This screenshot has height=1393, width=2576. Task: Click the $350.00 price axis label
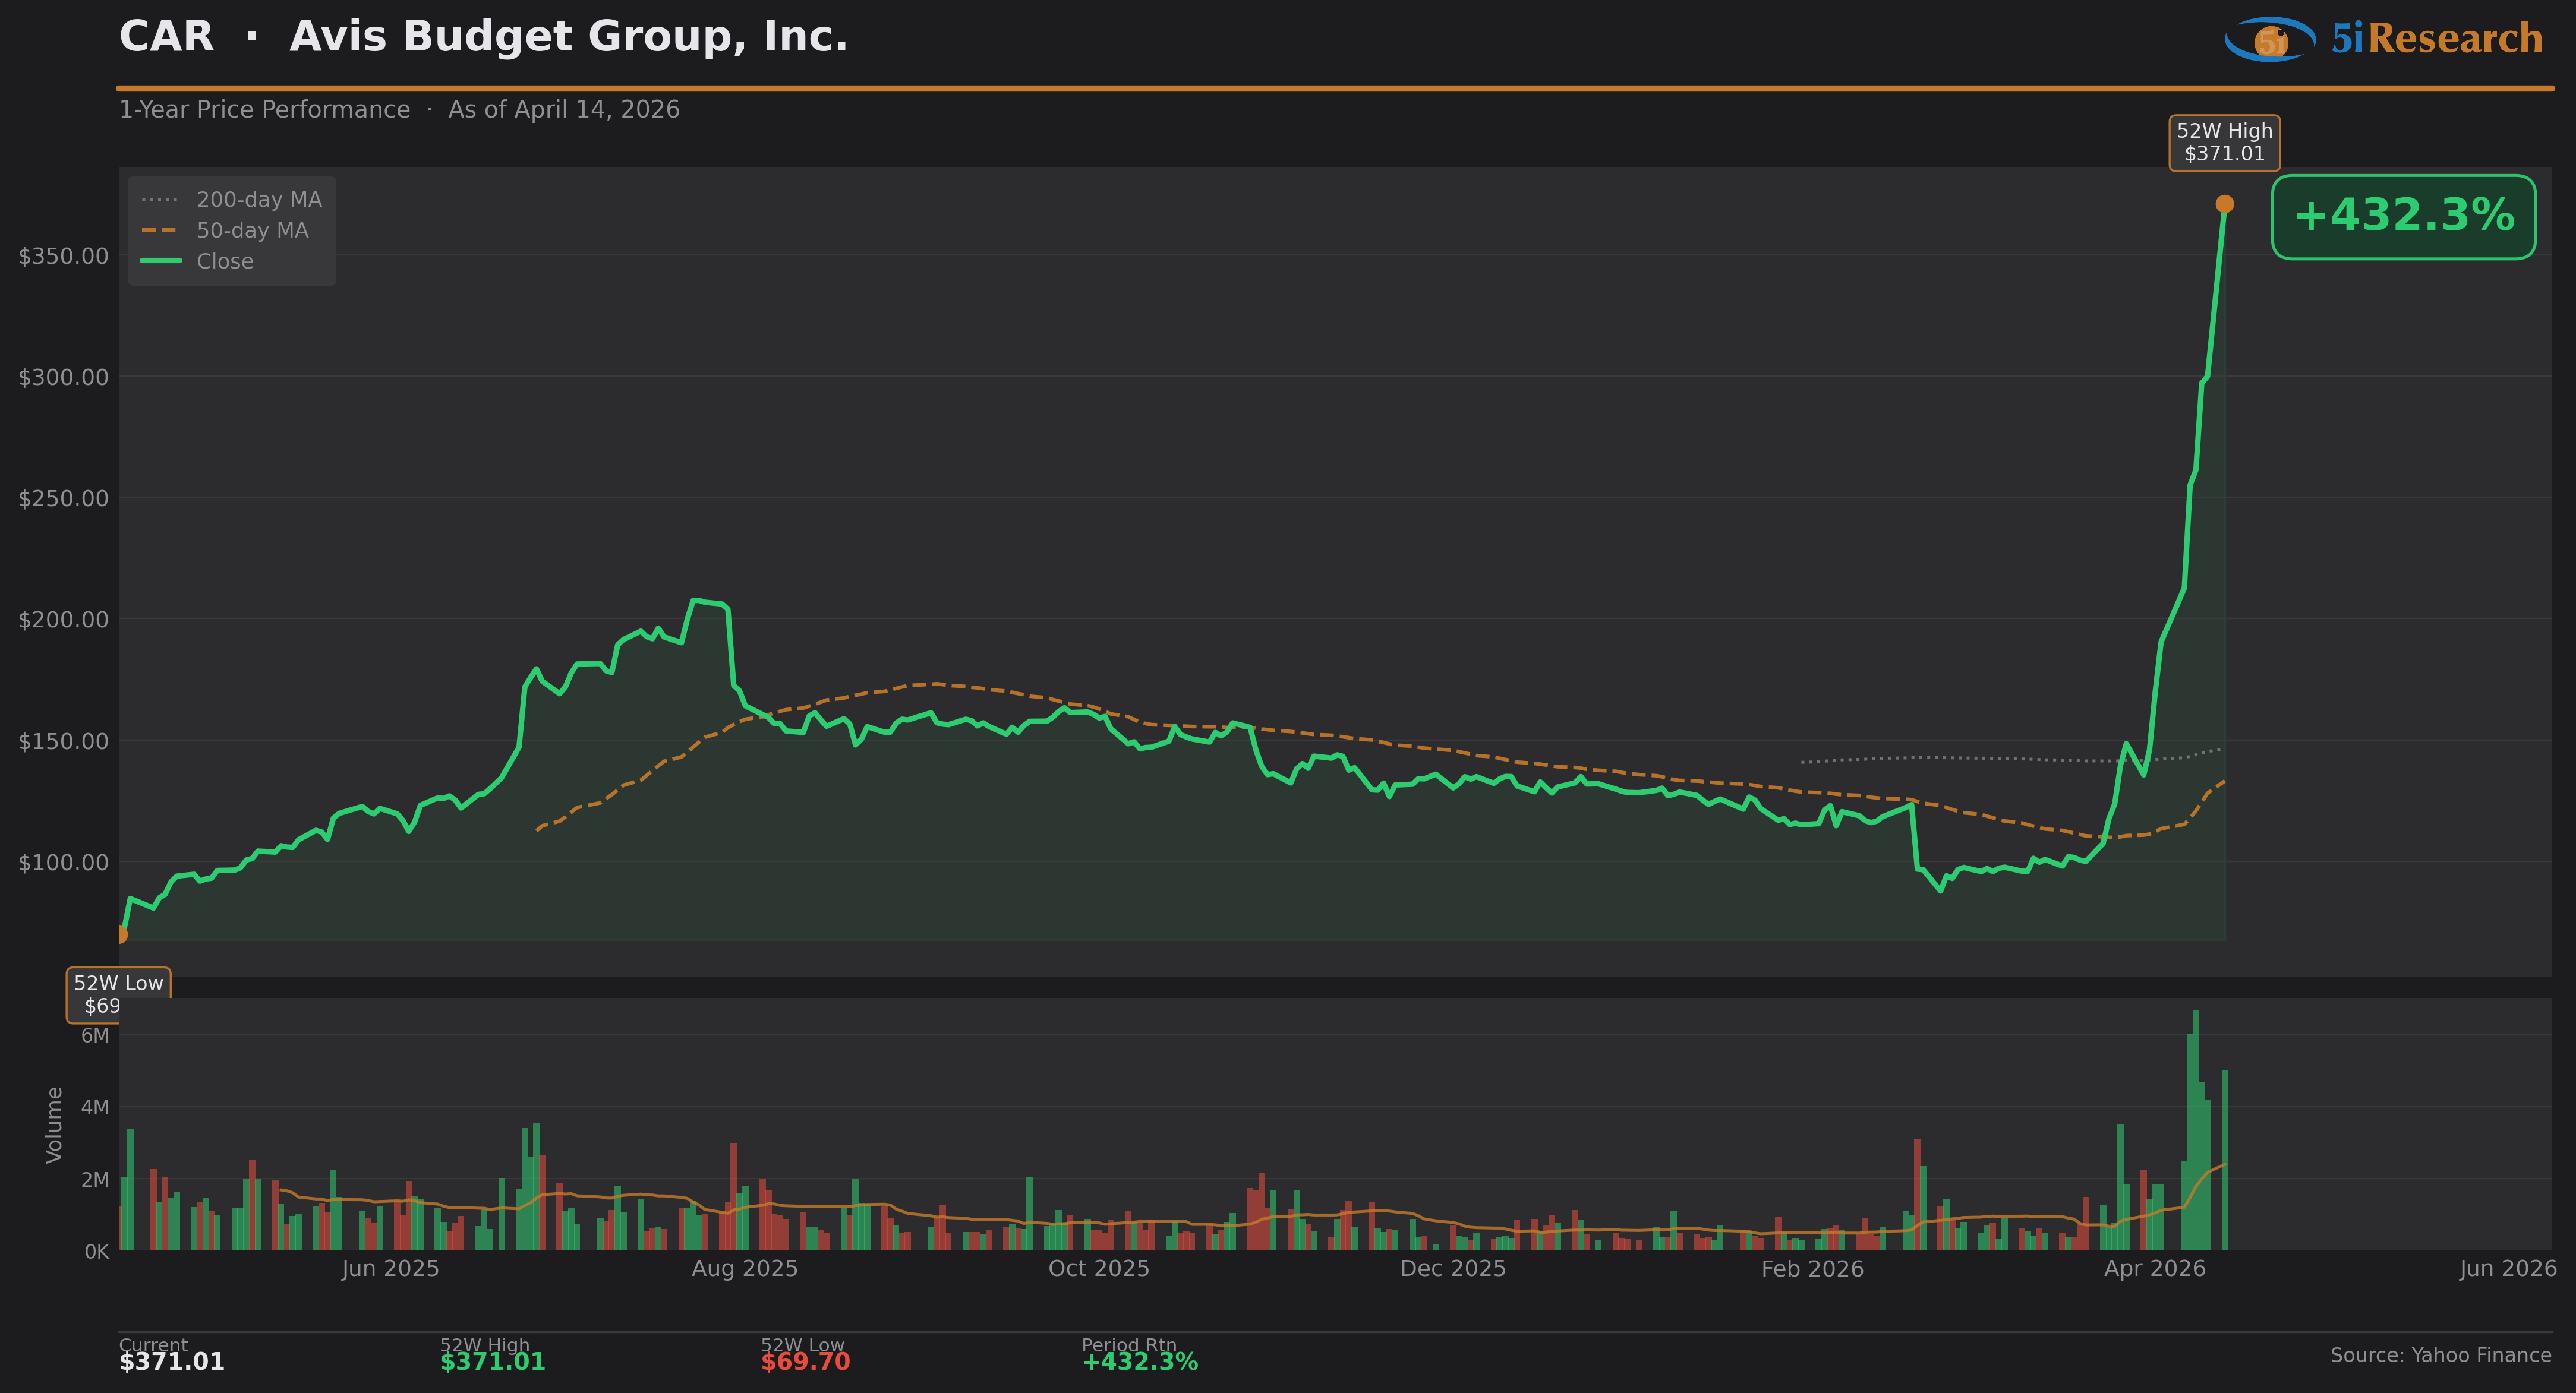pyautogui.click(x=63, y=256)
